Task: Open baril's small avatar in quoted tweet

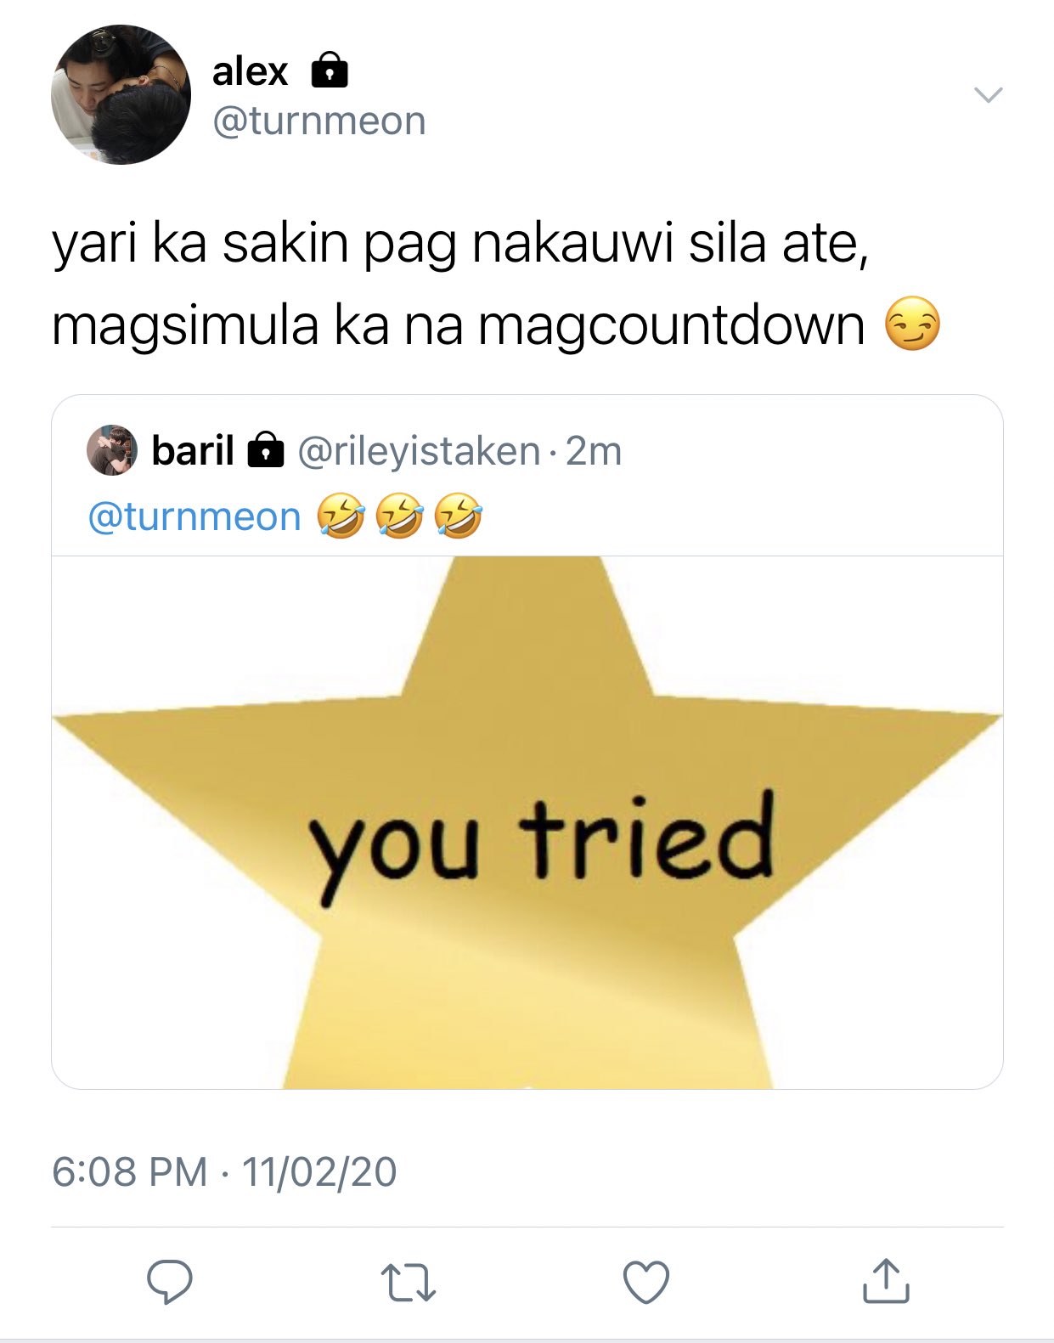Action: click(112, 450)
